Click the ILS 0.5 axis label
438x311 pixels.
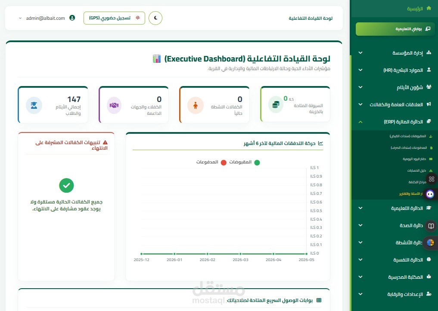click(316, 211)
